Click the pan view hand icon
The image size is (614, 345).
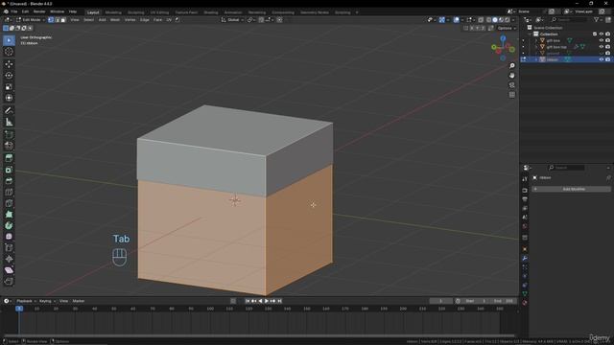[511, 75]
